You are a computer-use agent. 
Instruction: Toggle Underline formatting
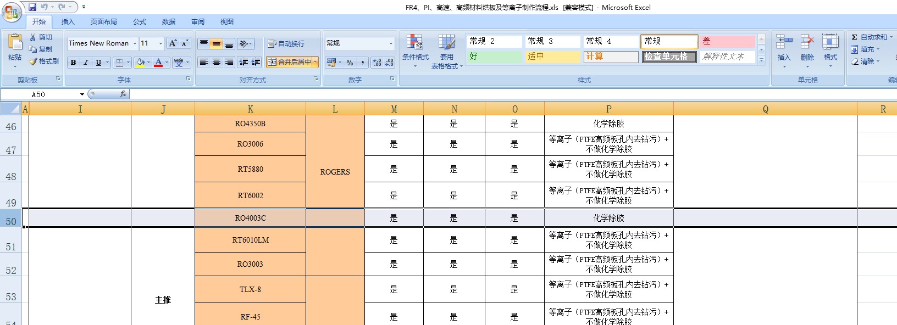[98, 63]
